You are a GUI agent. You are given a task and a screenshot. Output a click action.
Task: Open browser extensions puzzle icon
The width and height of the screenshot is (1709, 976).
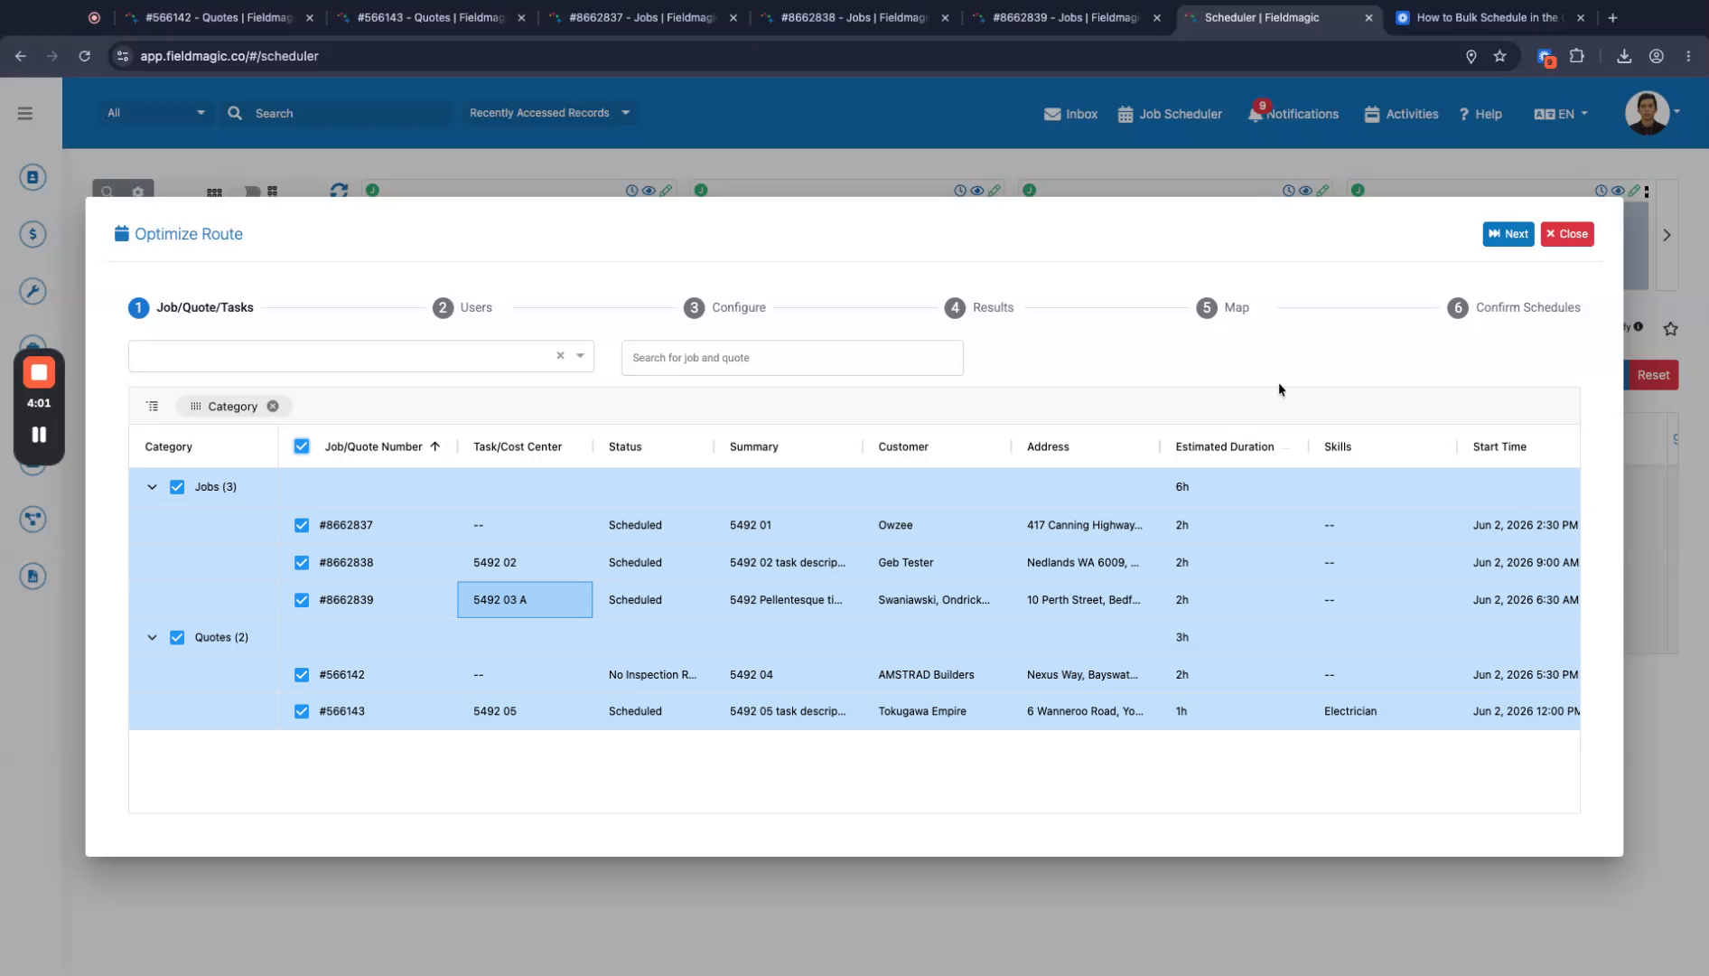click(x=1577, y=56)
